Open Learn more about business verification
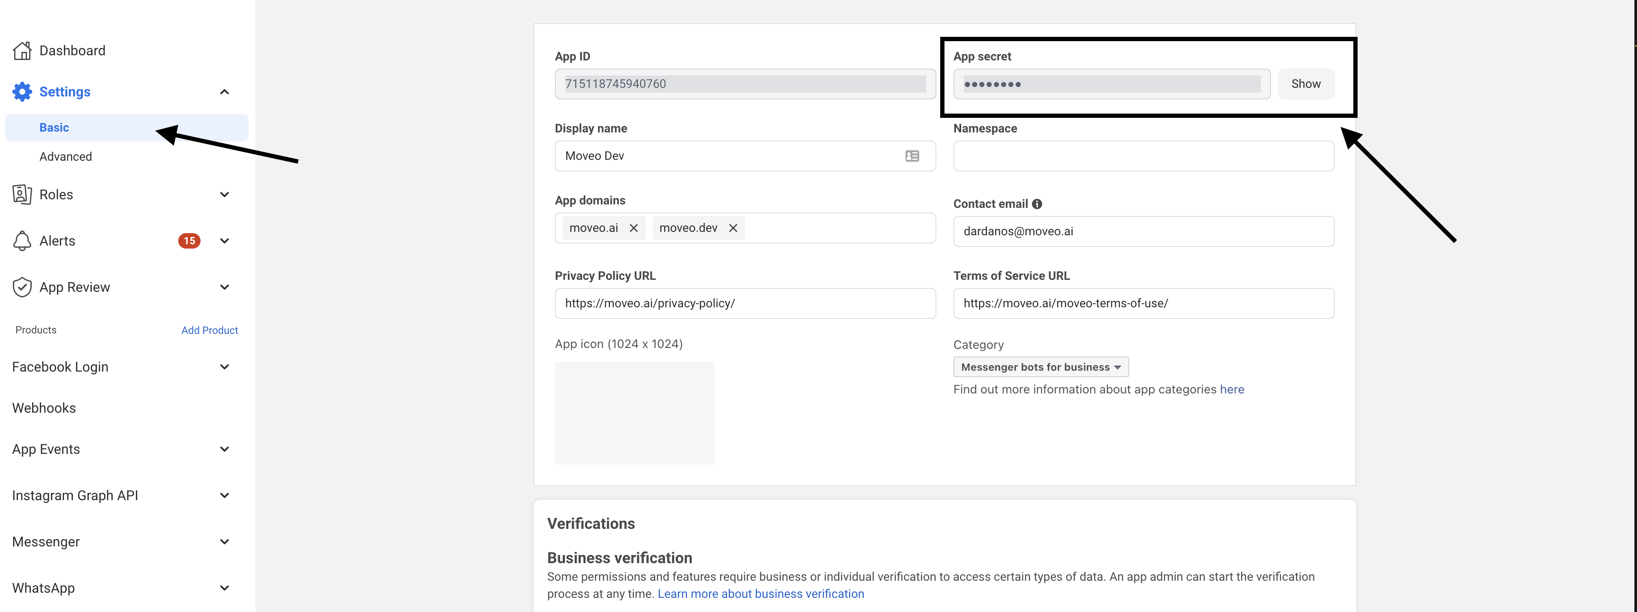The height and width of the screenshot is (612, 1637). point(761,594)
